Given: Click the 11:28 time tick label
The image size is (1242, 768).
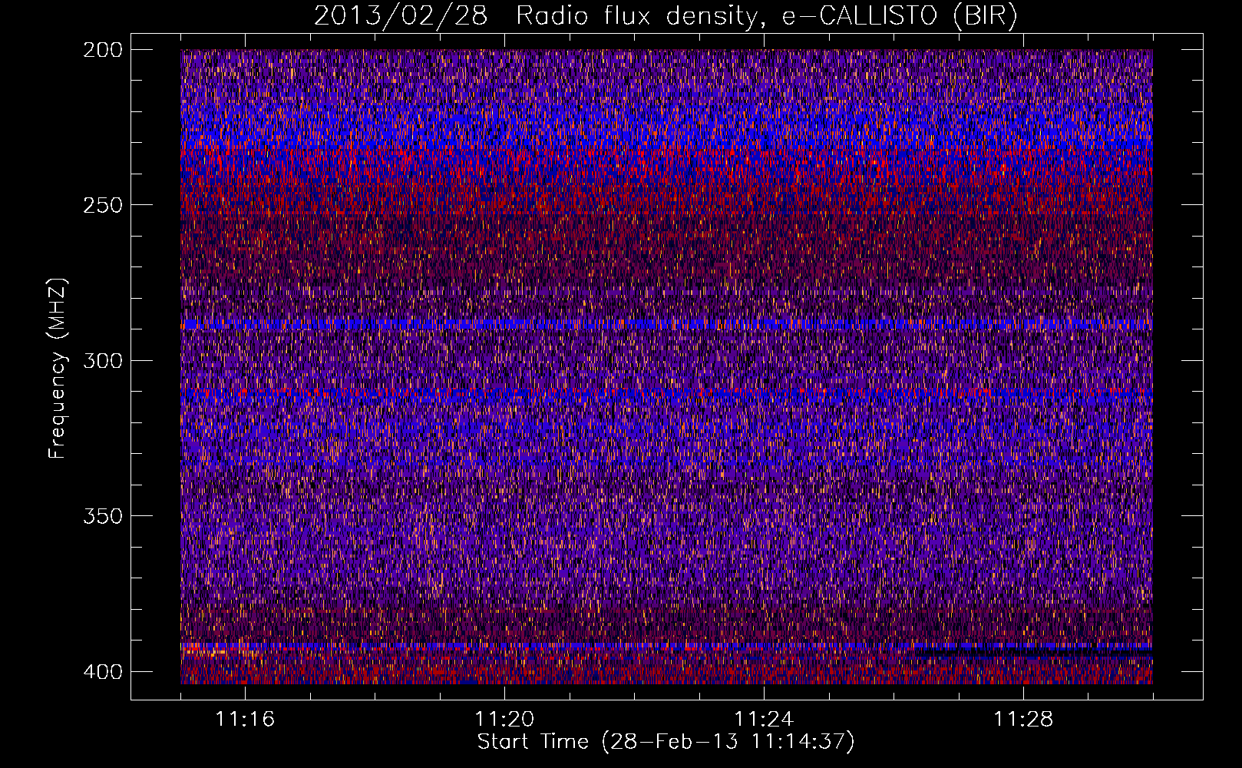Looking at the screenshot, I should 1023,720.
